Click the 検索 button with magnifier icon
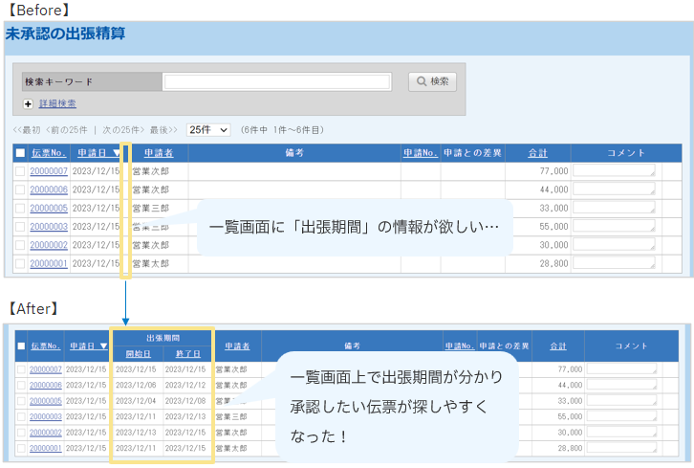The width and height of the screenshot is (694, 468). pos(432,82)
